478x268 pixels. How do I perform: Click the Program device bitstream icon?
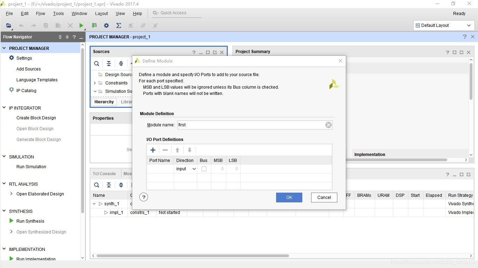click(94, 25)
